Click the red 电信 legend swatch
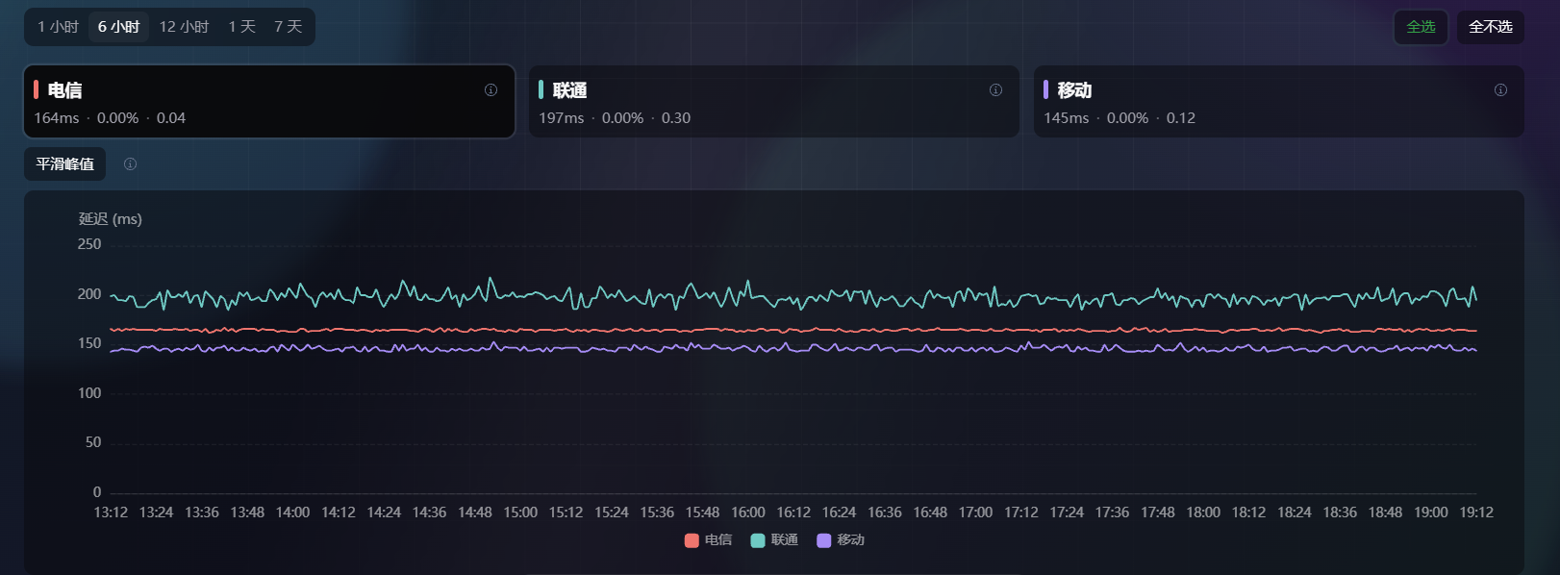Image resolution: width=1560 pixels, height=575 pixels. 692,540
